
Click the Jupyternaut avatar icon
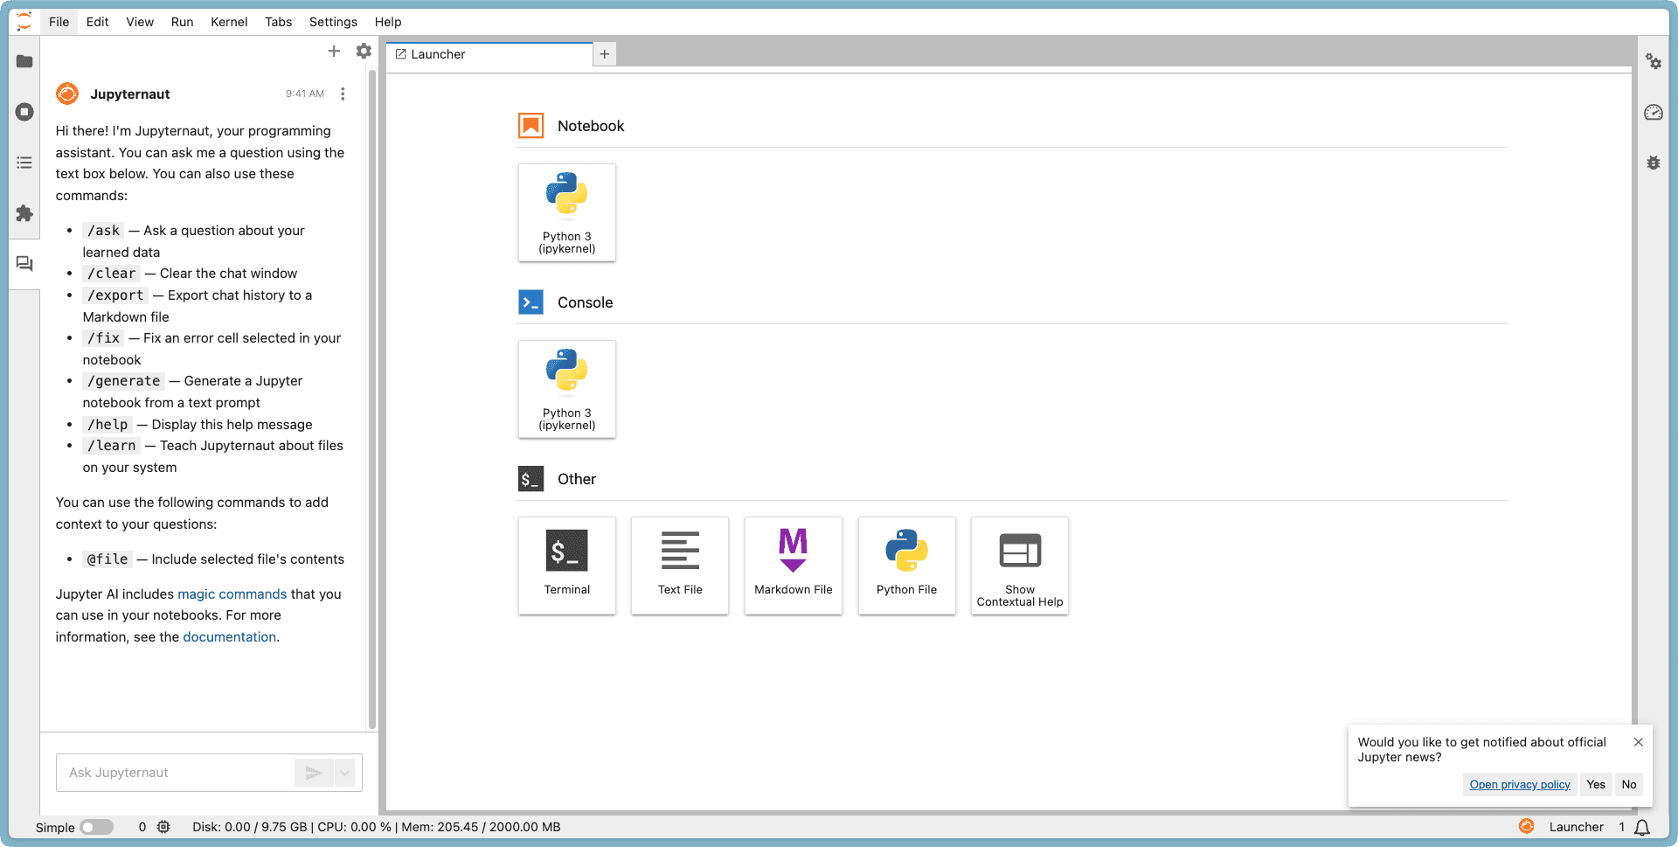[67, 94]
